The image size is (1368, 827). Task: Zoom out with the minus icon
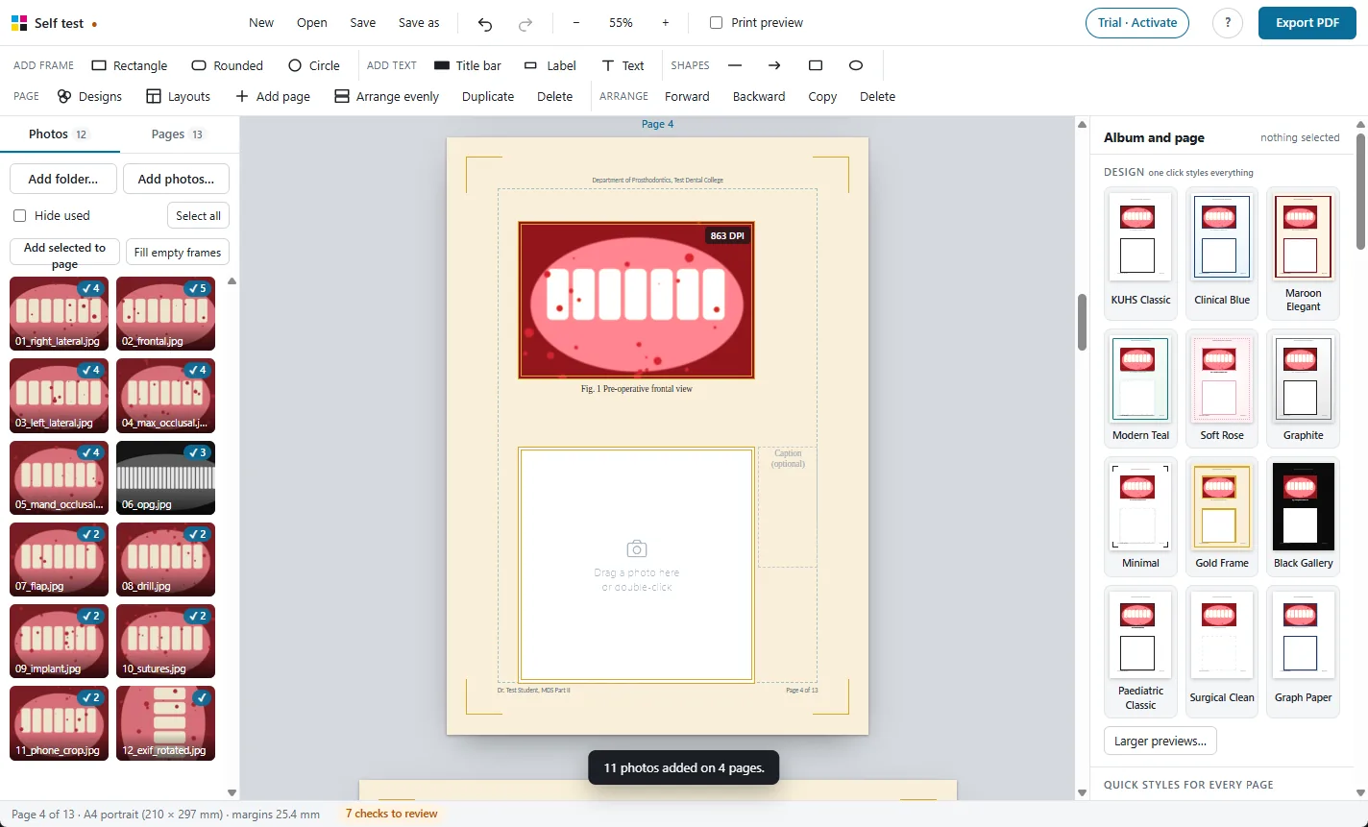(576, 23)
